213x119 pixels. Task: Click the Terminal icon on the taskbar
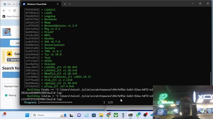pyautogui.click(x=130, y=115)
